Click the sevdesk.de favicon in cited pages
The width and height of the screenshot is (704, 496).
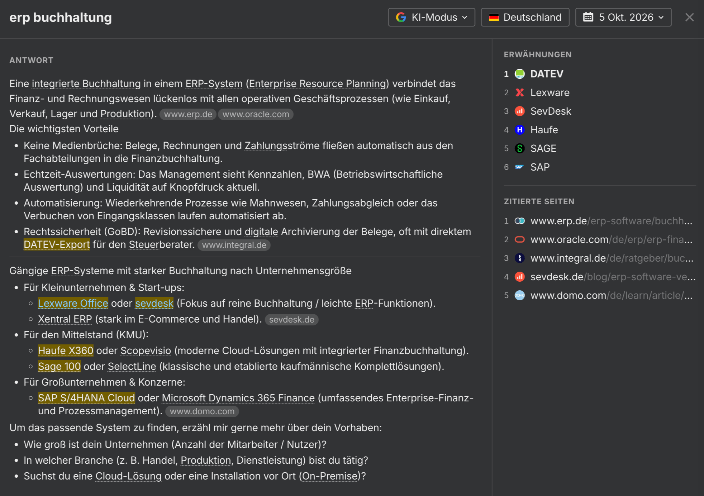(519, 277)
